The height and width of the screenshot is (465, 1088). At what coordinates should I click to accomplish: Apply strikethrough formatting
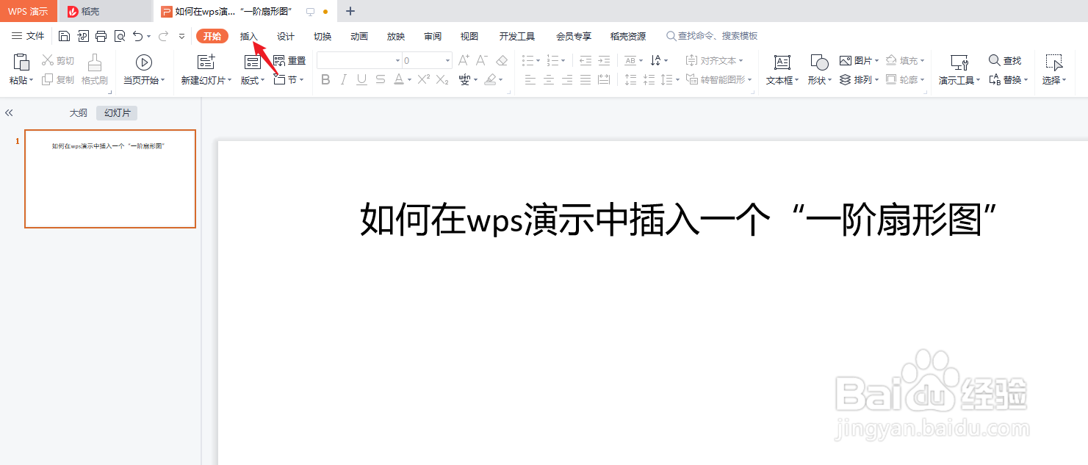coord(381,79)
